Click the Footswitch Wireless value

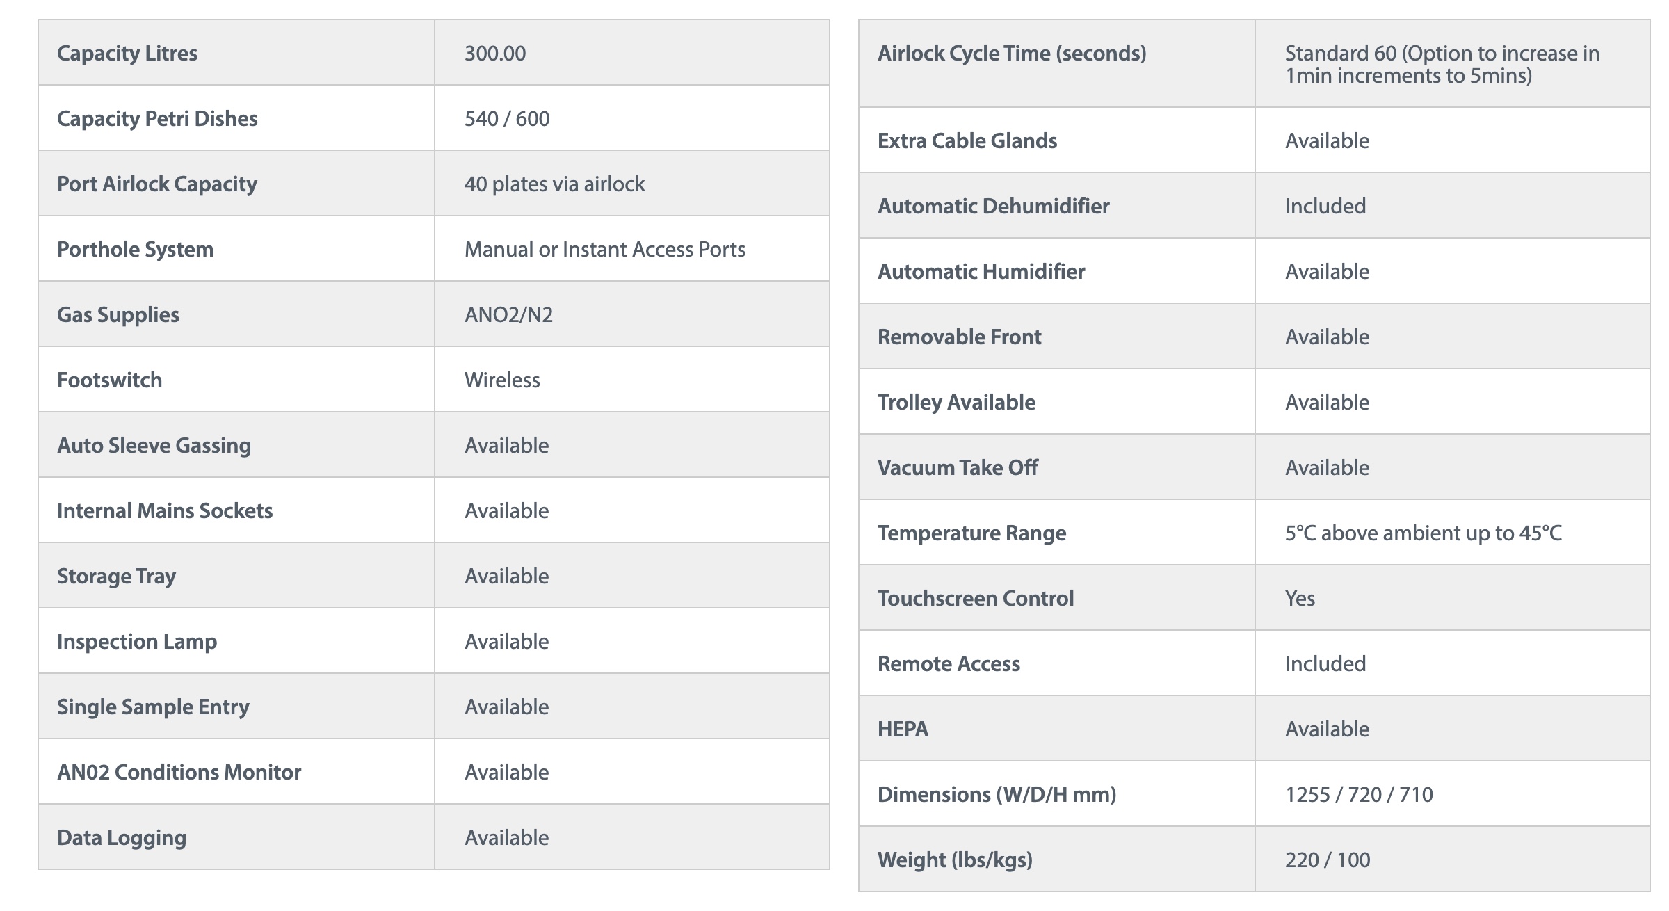pyautogui.click(x=502, y=380)
